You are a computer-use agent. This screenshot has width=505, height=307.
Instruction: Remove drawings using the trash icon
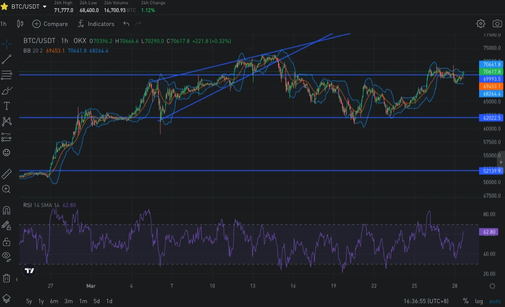coord(7,278)
